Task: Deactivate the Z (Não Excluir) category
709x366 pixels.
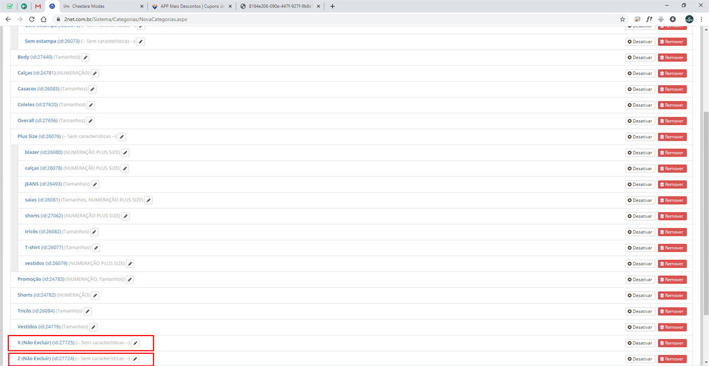Action: click(x=640, y=359)
